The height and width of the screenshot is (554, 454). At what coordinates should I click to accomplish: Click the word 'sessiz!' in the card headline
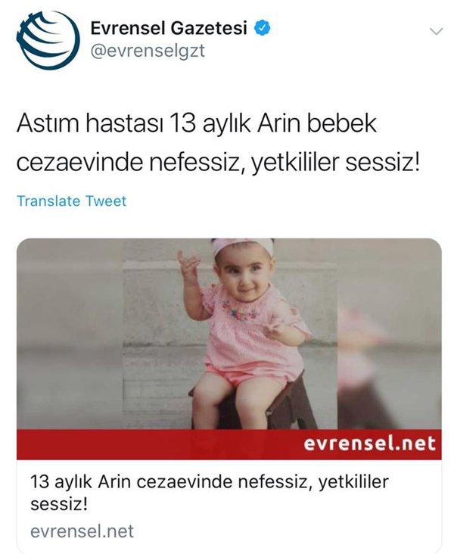tap(59, 503)
